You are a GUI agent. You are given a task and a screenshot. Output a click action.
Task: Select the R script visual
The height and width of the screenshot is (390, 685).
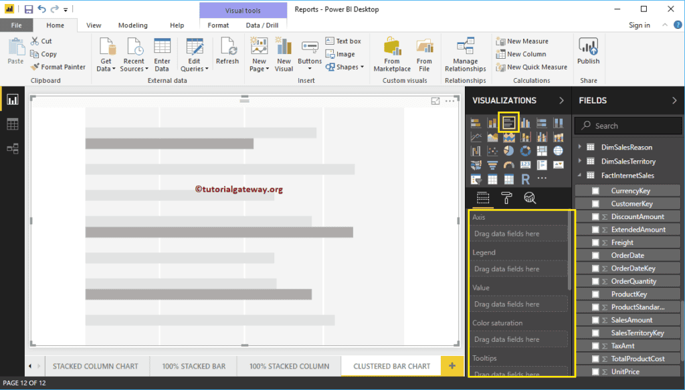(526, 179)
